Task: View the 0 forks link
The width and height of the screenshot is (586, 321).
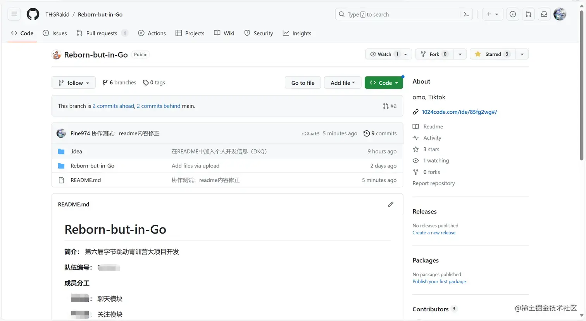Action: tap(426, 172)
